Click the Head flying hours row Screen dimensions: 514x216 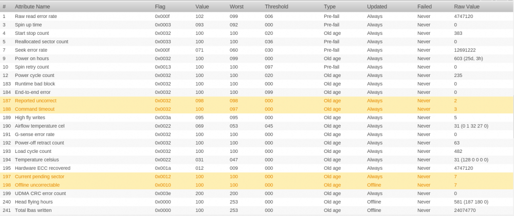(x=257, y=202)
